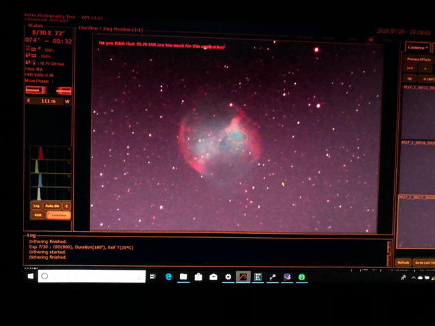Open the Windows Start menu
This screenshot has height=326, width=435.
click(30, 276)
